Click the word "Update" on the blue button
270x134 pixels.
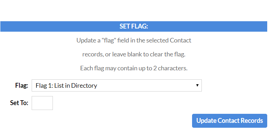206,121
